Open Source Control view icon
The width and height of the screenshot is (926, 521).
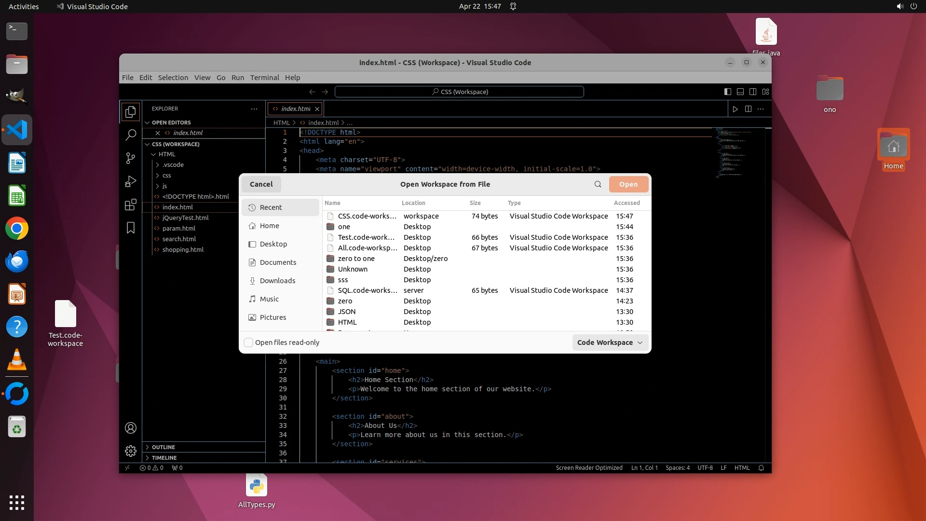click(x=131, y=158)
